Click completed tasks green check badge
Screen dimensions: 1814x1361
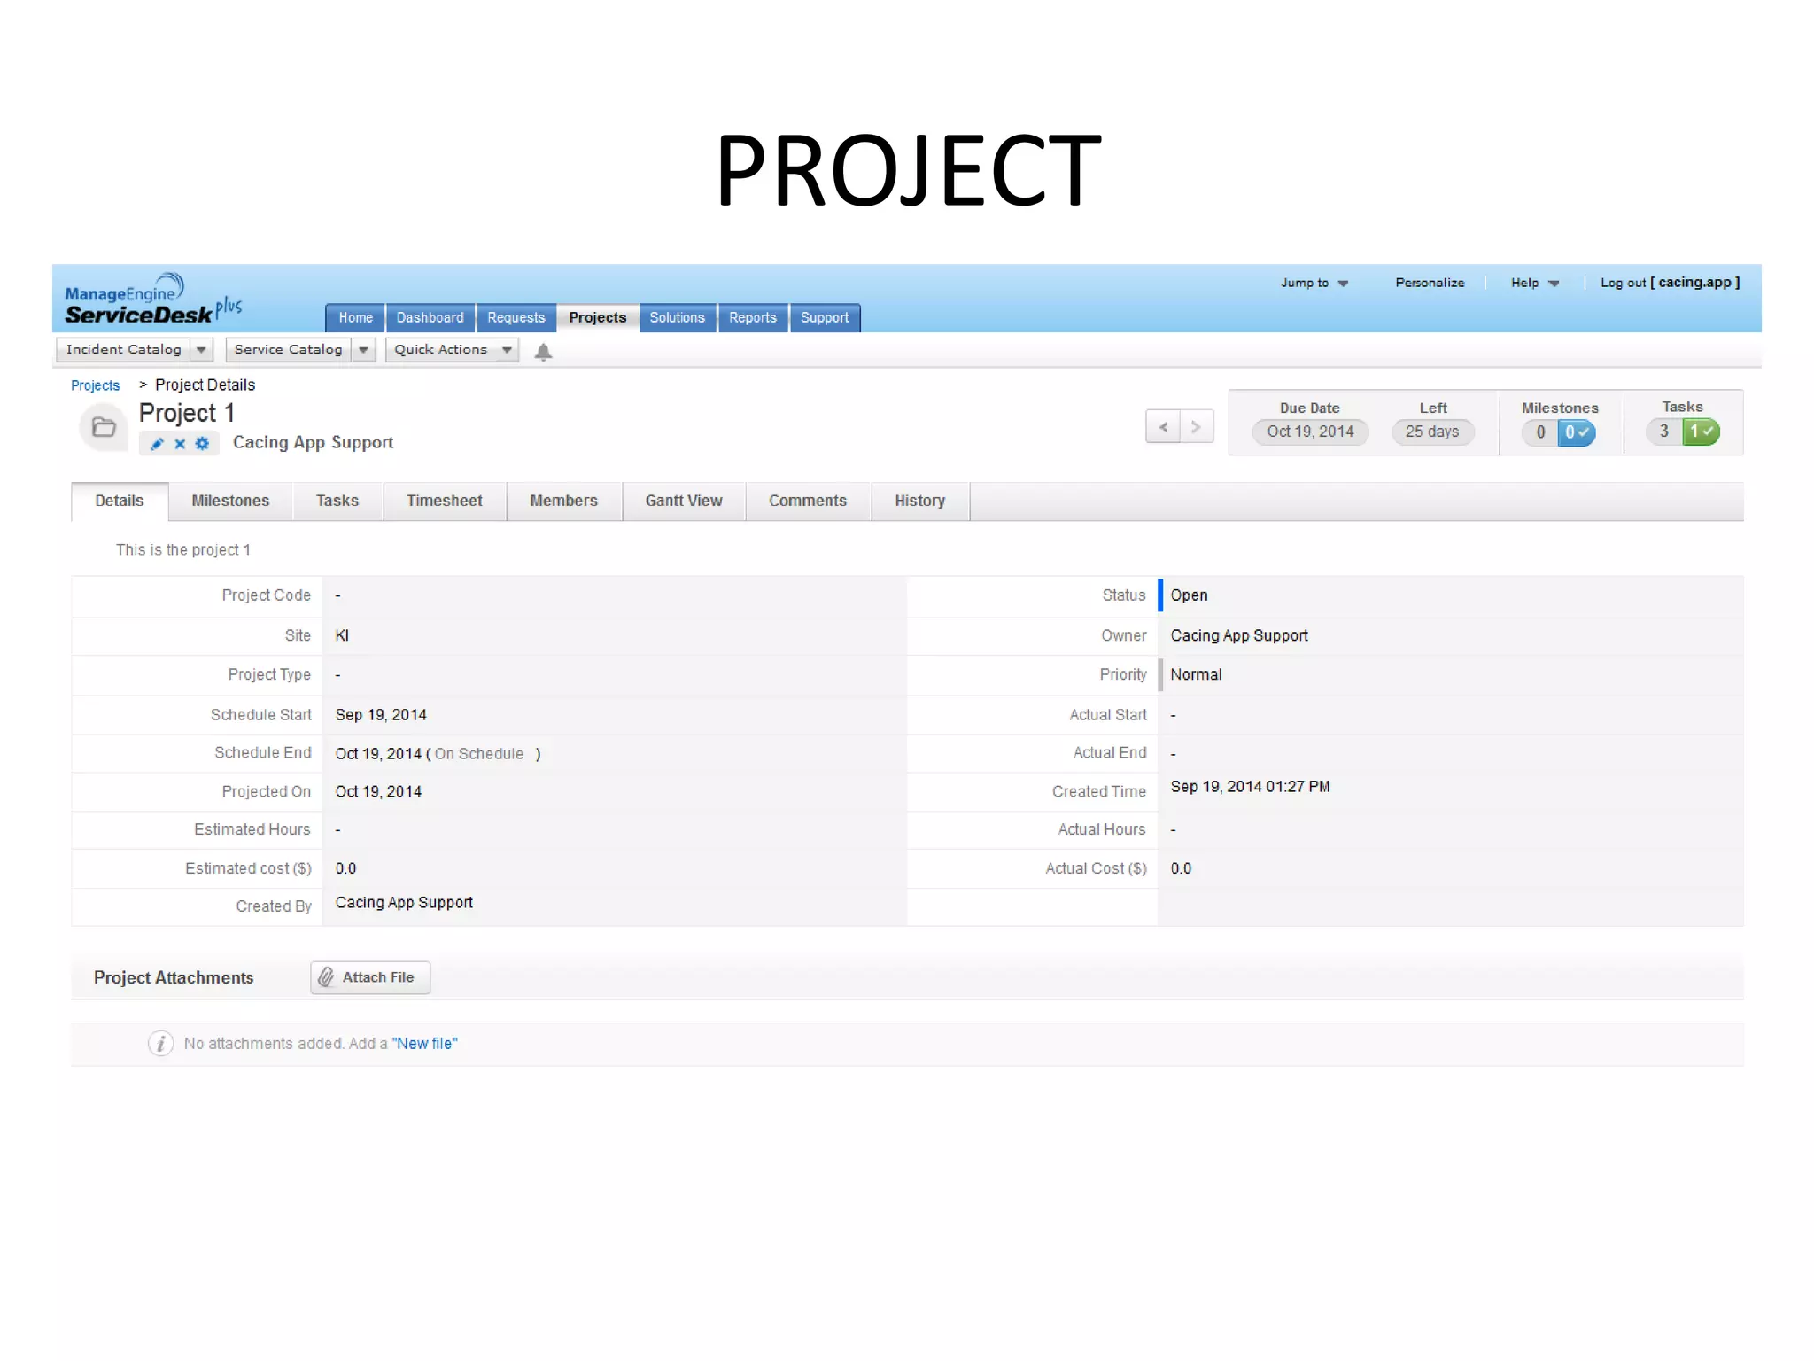(1701, 432)
